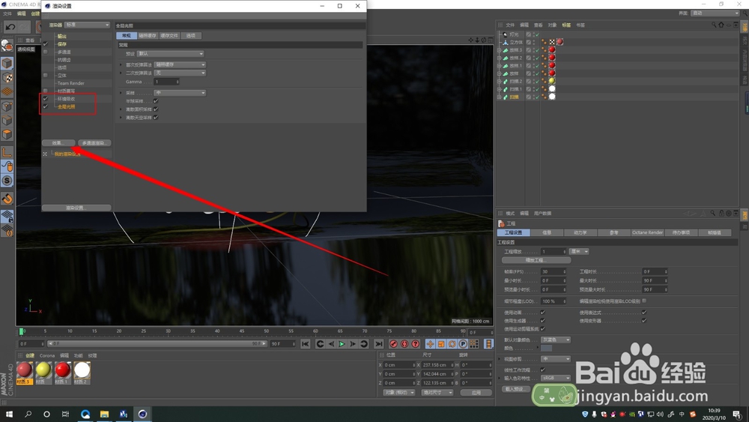Toggle the rotation key icon in timeline bar
Viewport: 749px width, 422px height.
(452, 343)
